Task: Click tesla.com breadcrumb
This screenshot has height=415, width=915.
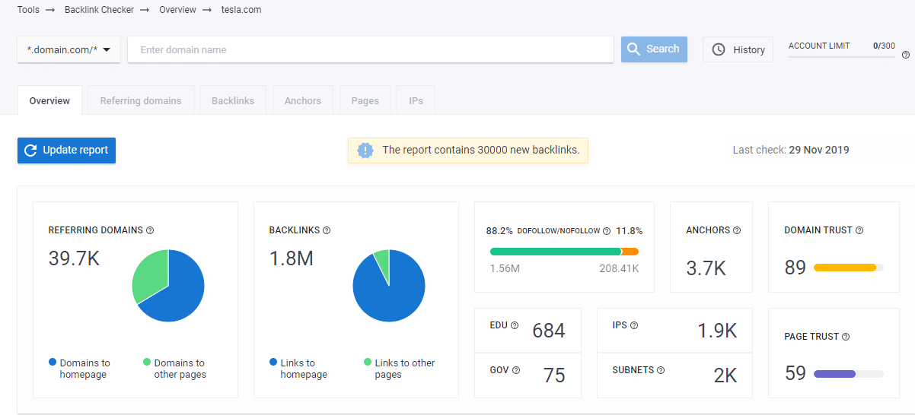Action: (x=241, y=10)
